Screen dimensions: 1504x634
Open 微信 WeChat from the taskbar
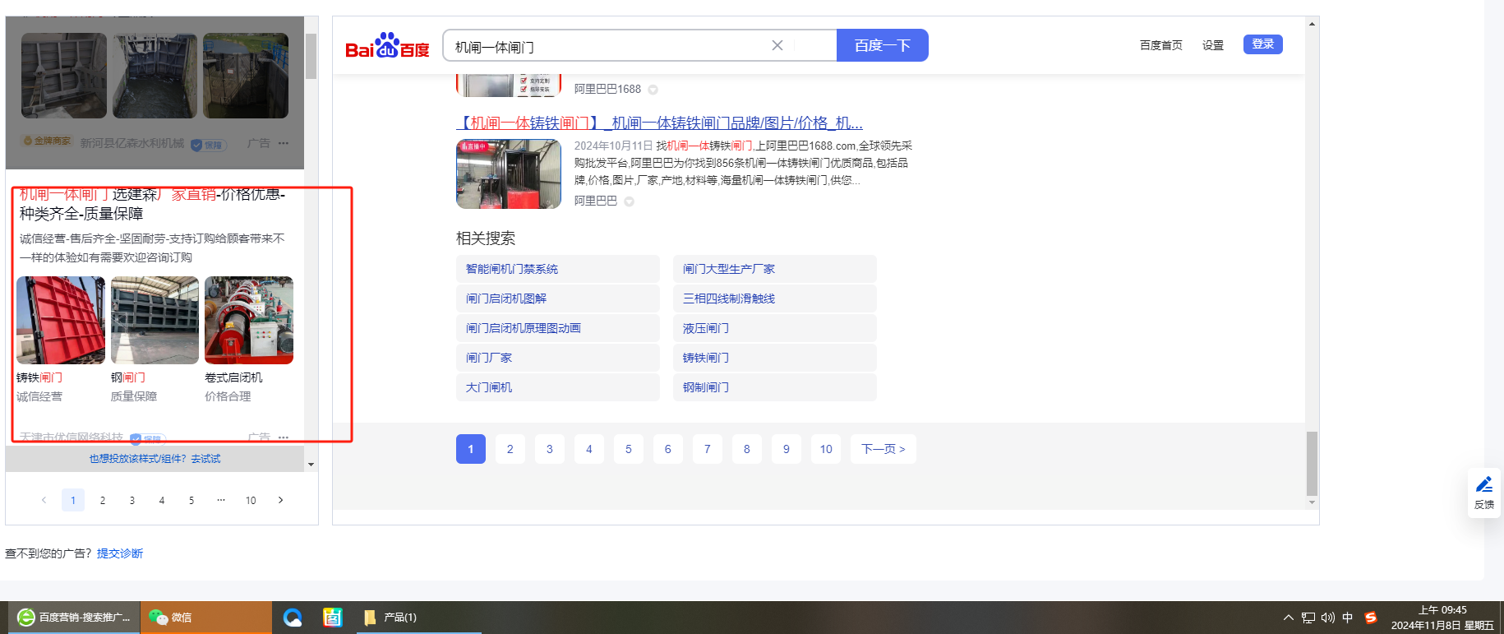tap(205, 618)
